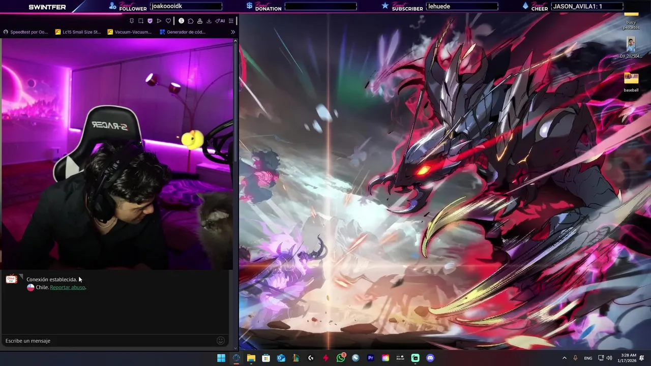
Task: Open League of Legends taskbar icon
Action: (296, 358)
